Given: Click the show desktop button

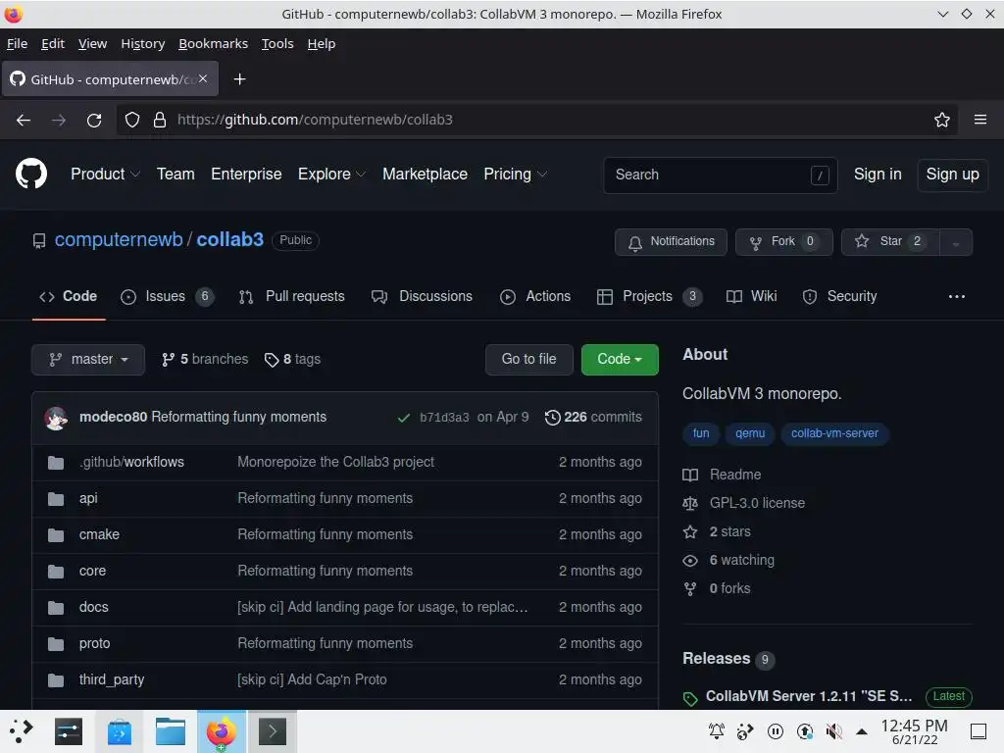Looking at the screenshot, I should click(x=978, y=731).
